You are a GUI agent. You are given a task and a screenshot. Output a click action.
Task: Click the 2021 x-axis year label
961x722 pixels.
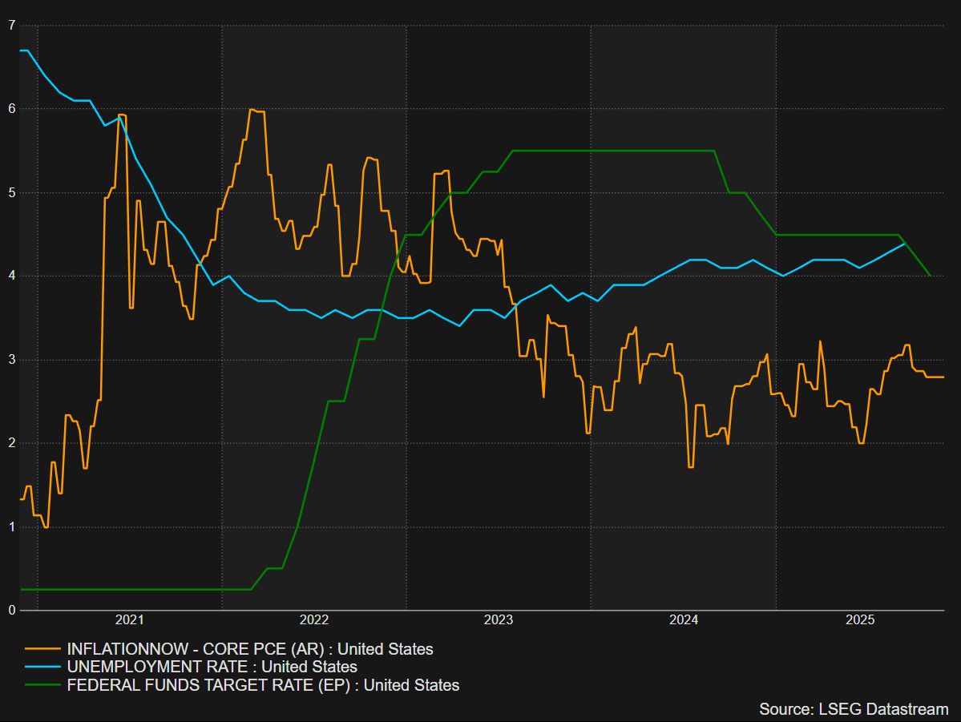129,619
